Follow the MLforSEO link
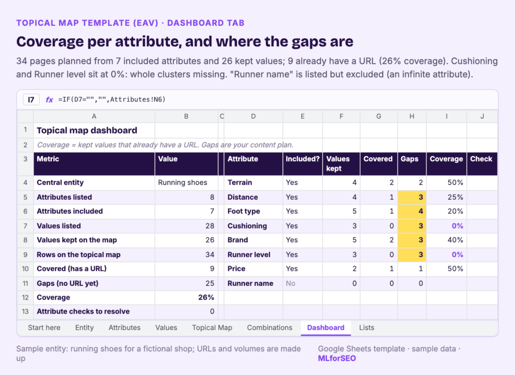The height and width of the screenshot is (375, 515). coord(336,358)
